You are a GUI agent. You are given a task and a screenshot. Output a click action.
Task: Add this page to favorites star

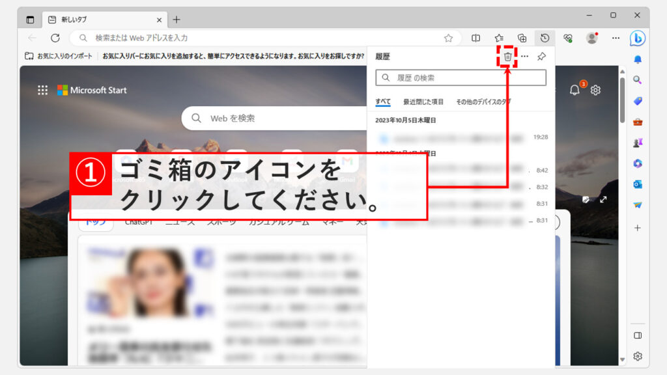tap(448, 38)
